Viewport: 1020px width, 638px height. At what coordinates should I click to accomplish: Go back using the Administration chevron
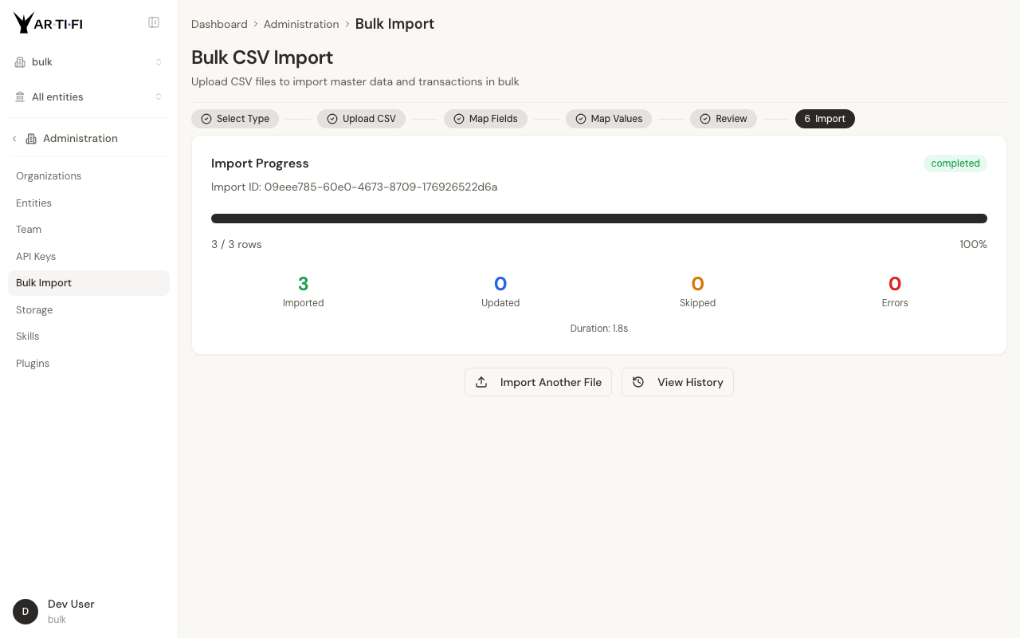[x=14, y=139]
